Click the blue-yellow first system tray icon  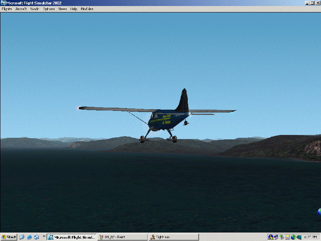[x=270, y=237]
